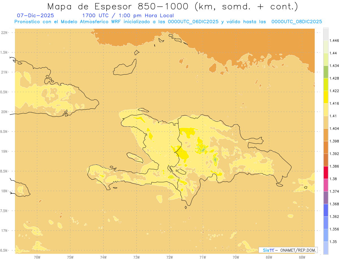Screen dimensions: 339x261
Task: Click the colorbar value 1.392
Action: point(334,154)
